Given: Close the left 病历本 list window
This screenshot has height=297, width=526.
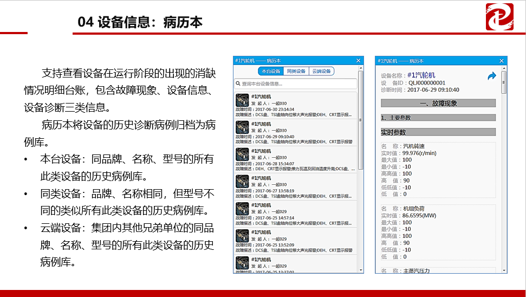Looking at the screenshot, I should [x=358, y=60].
